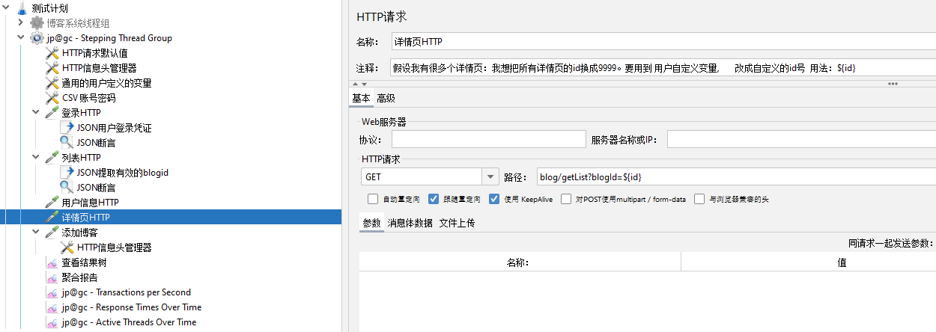Image resolution: width=936 pixels, height=332 pixels.
Task: Click the magnifier icon of JSON断言 under 列表HTTP
Action: click(67, 188)
